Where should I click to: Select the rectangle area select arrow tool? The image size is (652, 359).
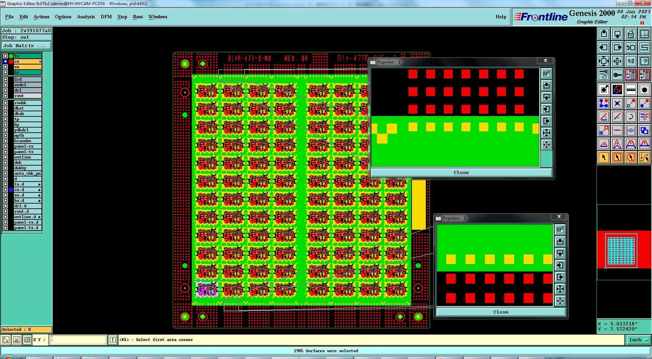[x=617, y=157]
